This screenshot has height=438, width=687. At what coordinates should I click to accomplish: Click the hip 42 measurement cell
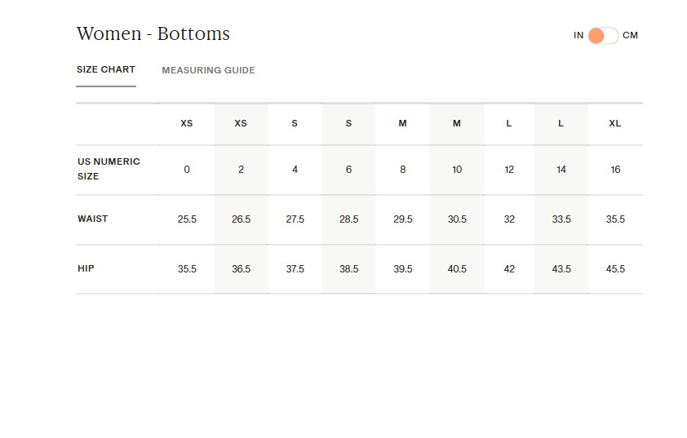(509, 269)
